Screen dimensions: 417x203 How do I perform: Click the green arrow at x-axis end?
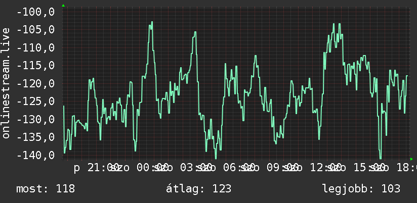click(x=411, y=159)
